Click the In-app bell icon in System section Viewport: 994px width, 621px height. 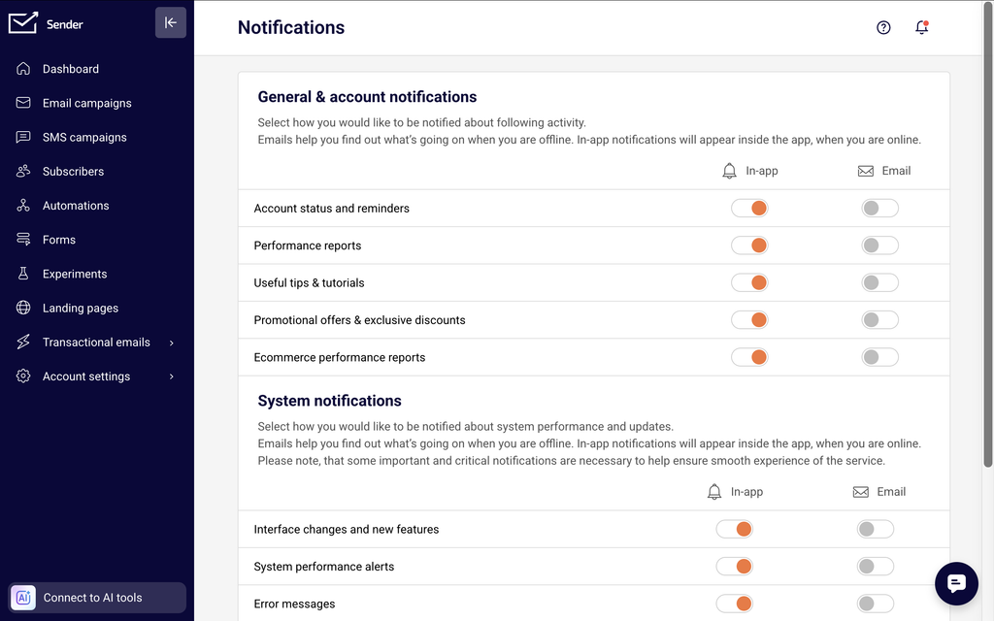click(714, 492)
